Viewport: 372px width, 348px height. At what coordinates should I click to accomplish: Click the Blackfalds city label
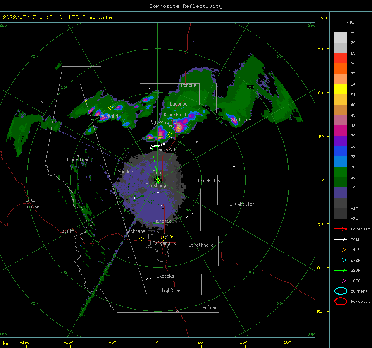[176, 115]
